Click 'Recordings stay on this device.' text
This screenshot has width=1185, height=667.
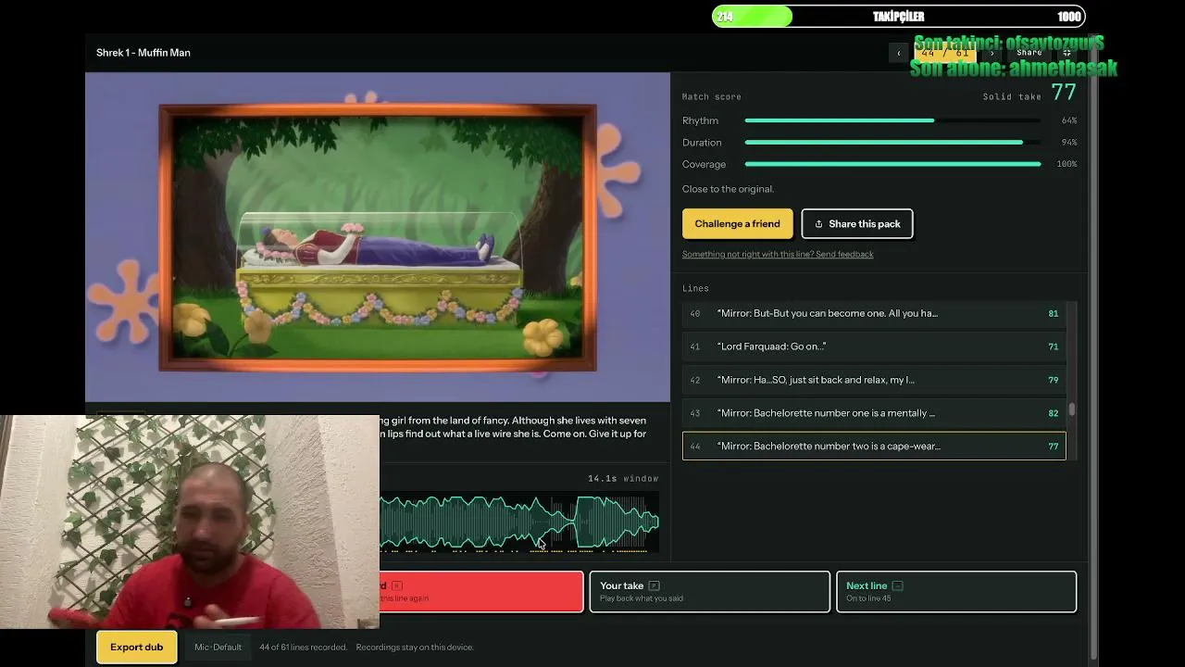[x=415, y=648]
